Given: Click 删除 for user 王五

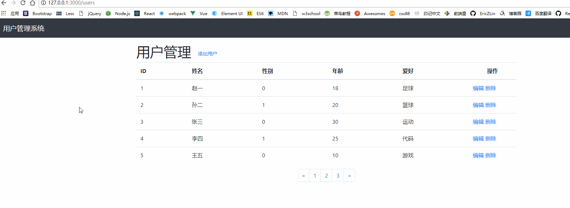Looking at the screenshot, I should point(491,155).
